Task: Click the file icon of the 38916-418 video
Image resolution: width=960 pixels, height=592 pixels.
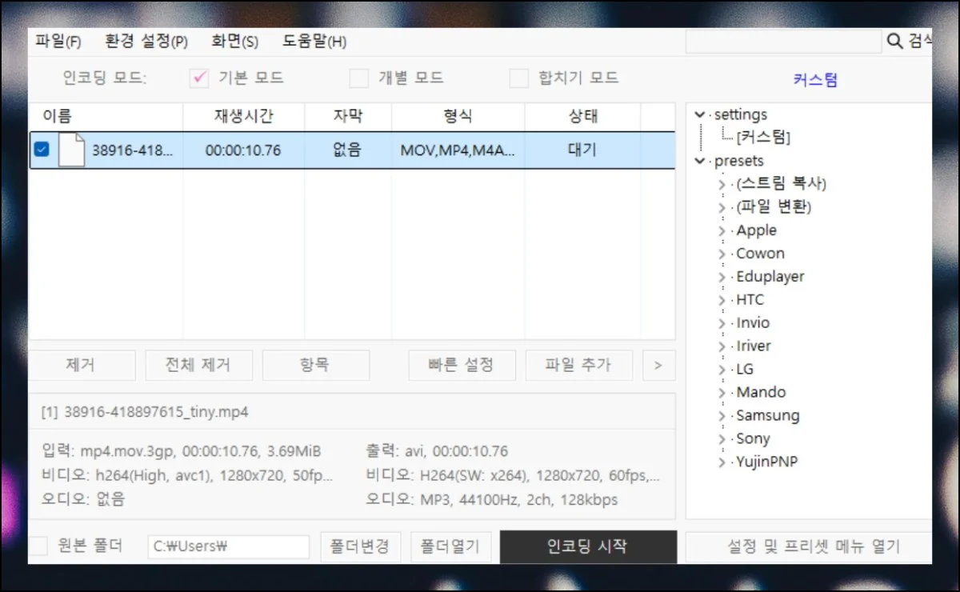Action: [x=71, y=150]
